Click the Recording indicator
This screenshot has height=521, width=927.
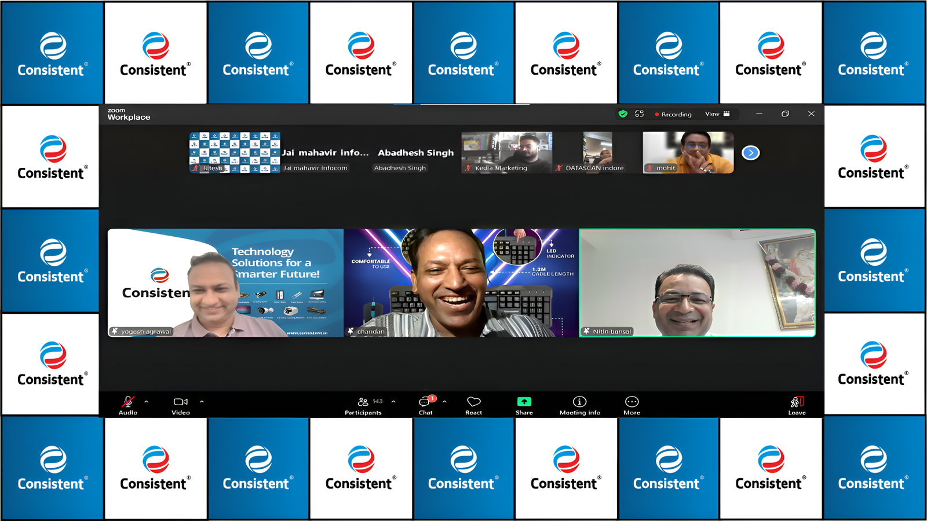673,115
